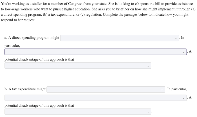The height and width of the screenshot is (117, 197).
Task: Click the arrow on part a's disadvantage dropdown
Action: point(148,66)
